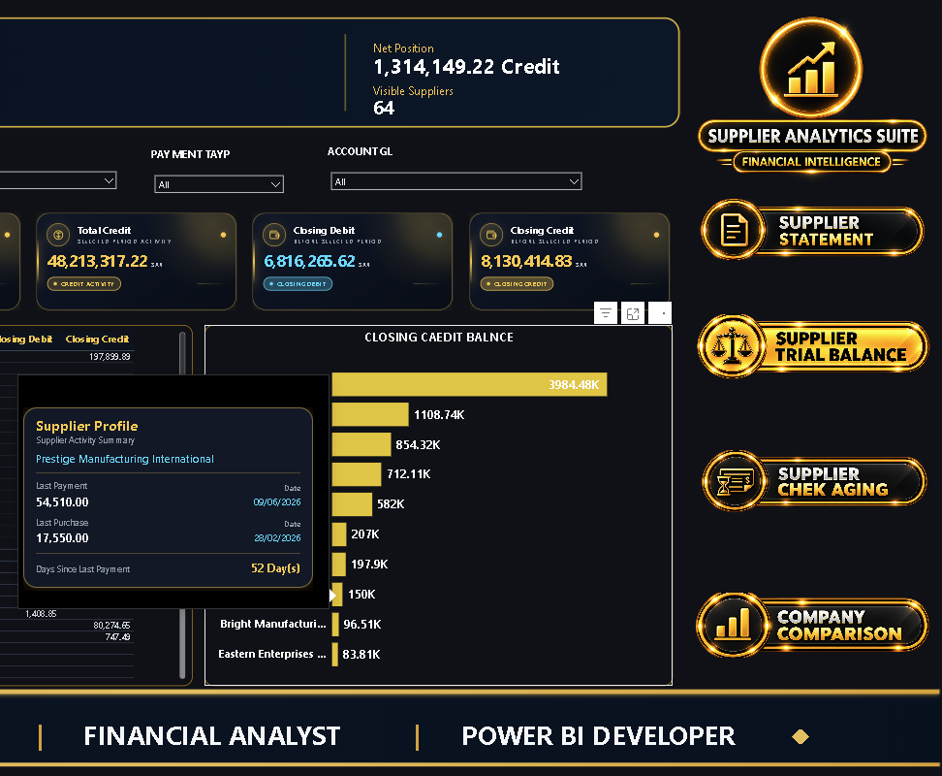Go to the Supplier Trial Balance page
Viewport: 942px width, 776px height.
[x=812, y=347]
